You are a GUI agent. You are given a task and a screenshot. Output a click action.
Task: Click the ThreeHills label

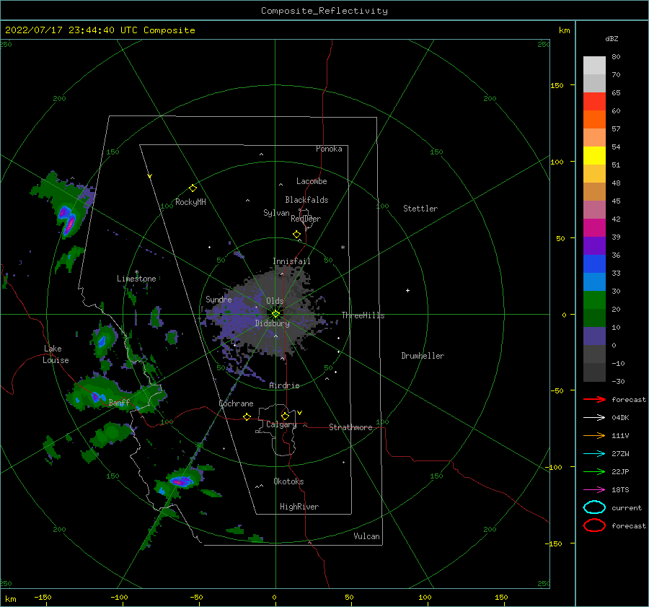click(x=363, y=315)
